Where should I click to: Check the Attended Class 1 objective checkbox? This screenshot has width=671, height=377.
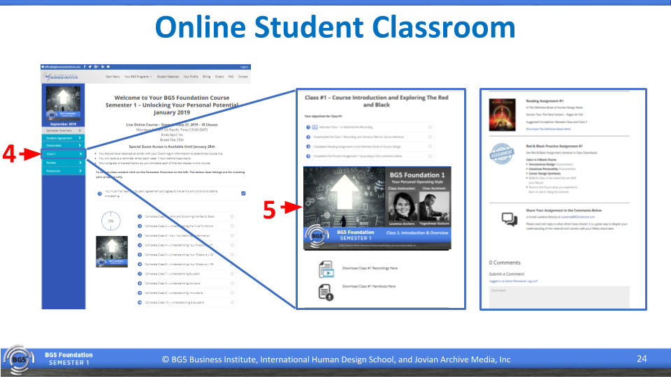click(x=430, y=127)
